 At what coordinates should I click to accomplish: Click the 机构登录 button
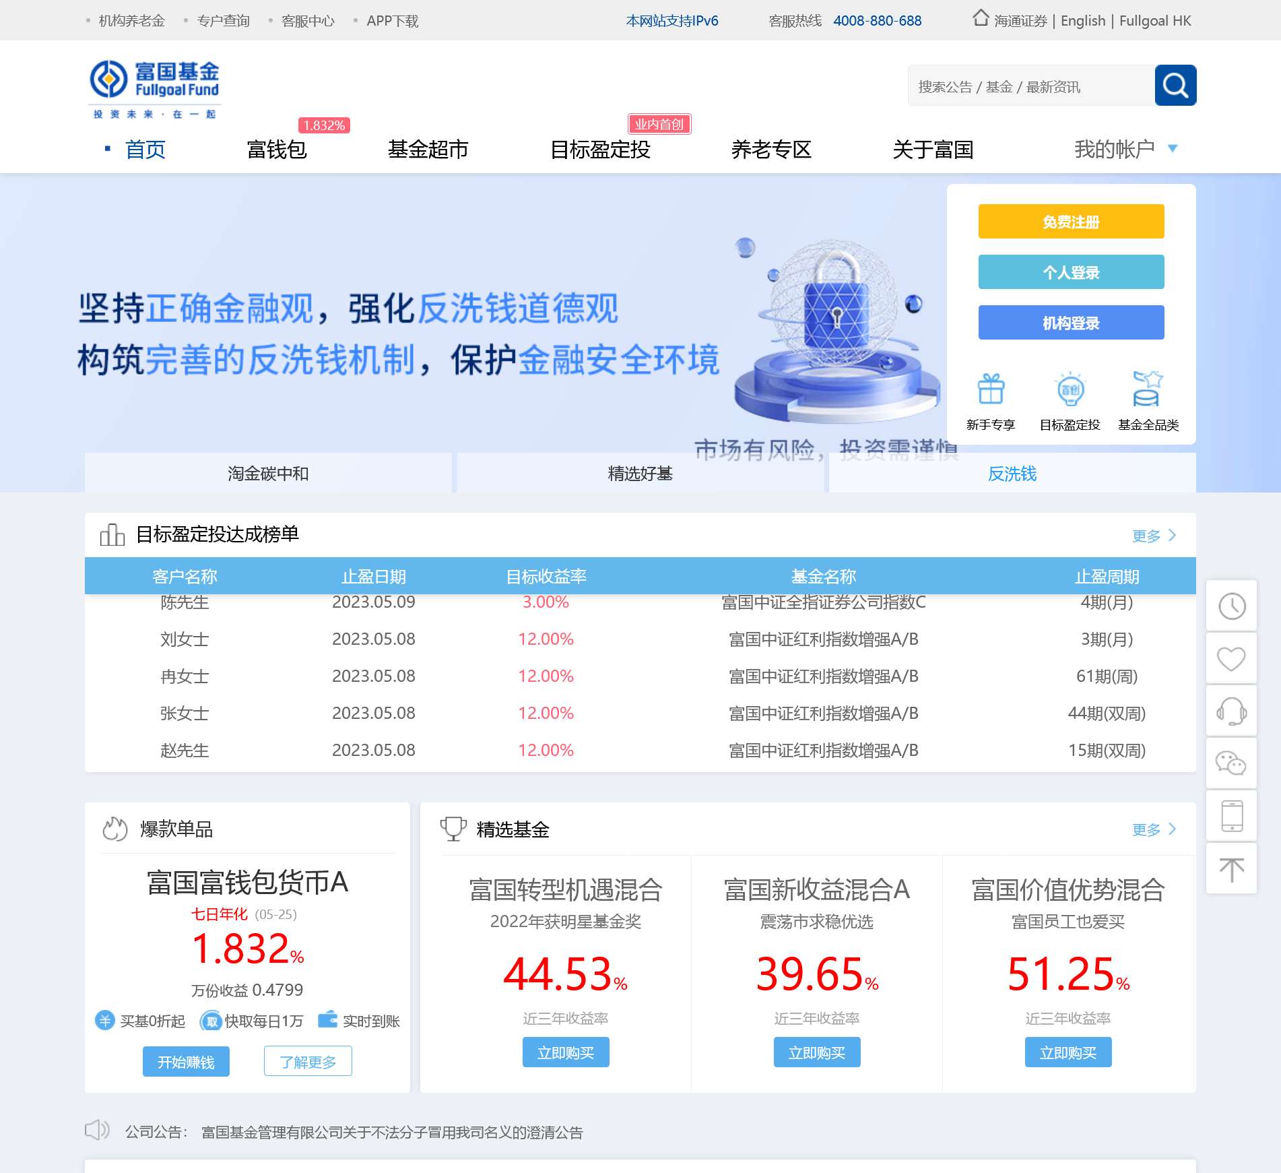click(1071, 323)
